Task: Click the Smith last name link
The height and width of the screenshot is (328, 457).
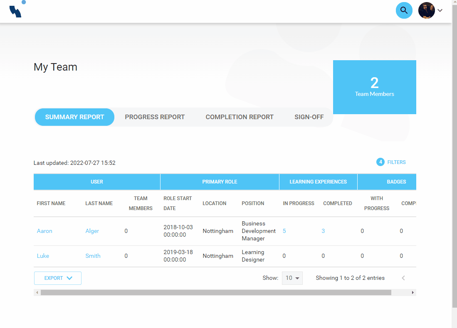Action: pos(93,256)
